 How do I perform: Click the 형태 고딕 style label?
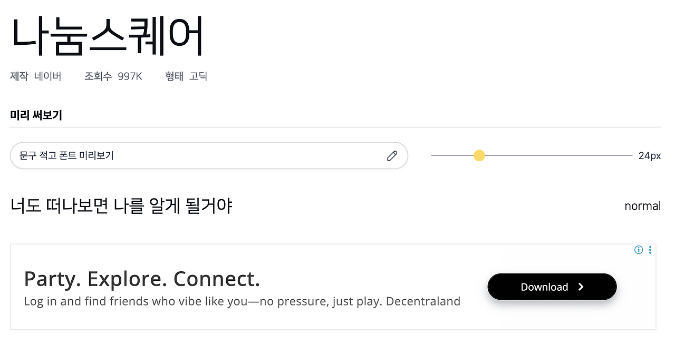[x=186, y=76]
